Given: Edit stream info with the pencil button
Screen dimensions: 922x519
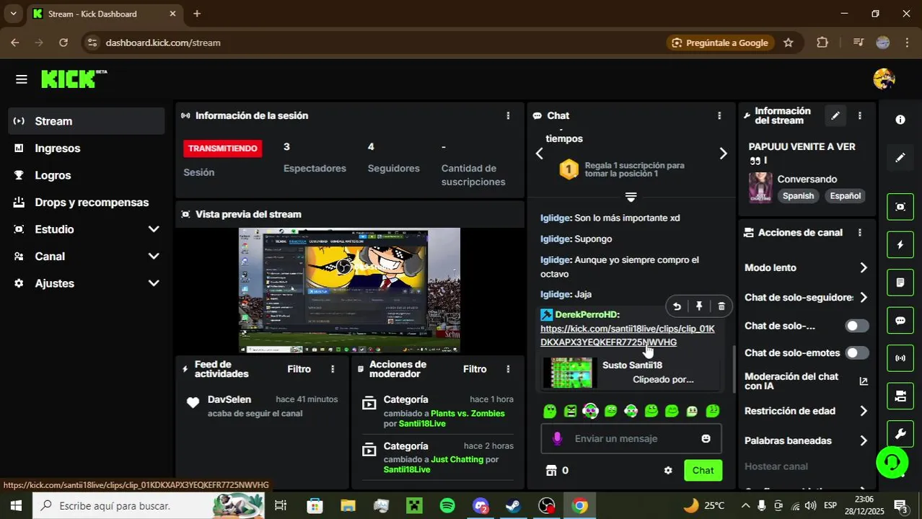Looking at the screenshot, I should pyautogui.click(x=835, y=115).
